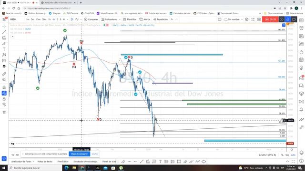
Task: Toggle auto scale on the price axis
Action: pyautogui.click(x=293, y=155)
